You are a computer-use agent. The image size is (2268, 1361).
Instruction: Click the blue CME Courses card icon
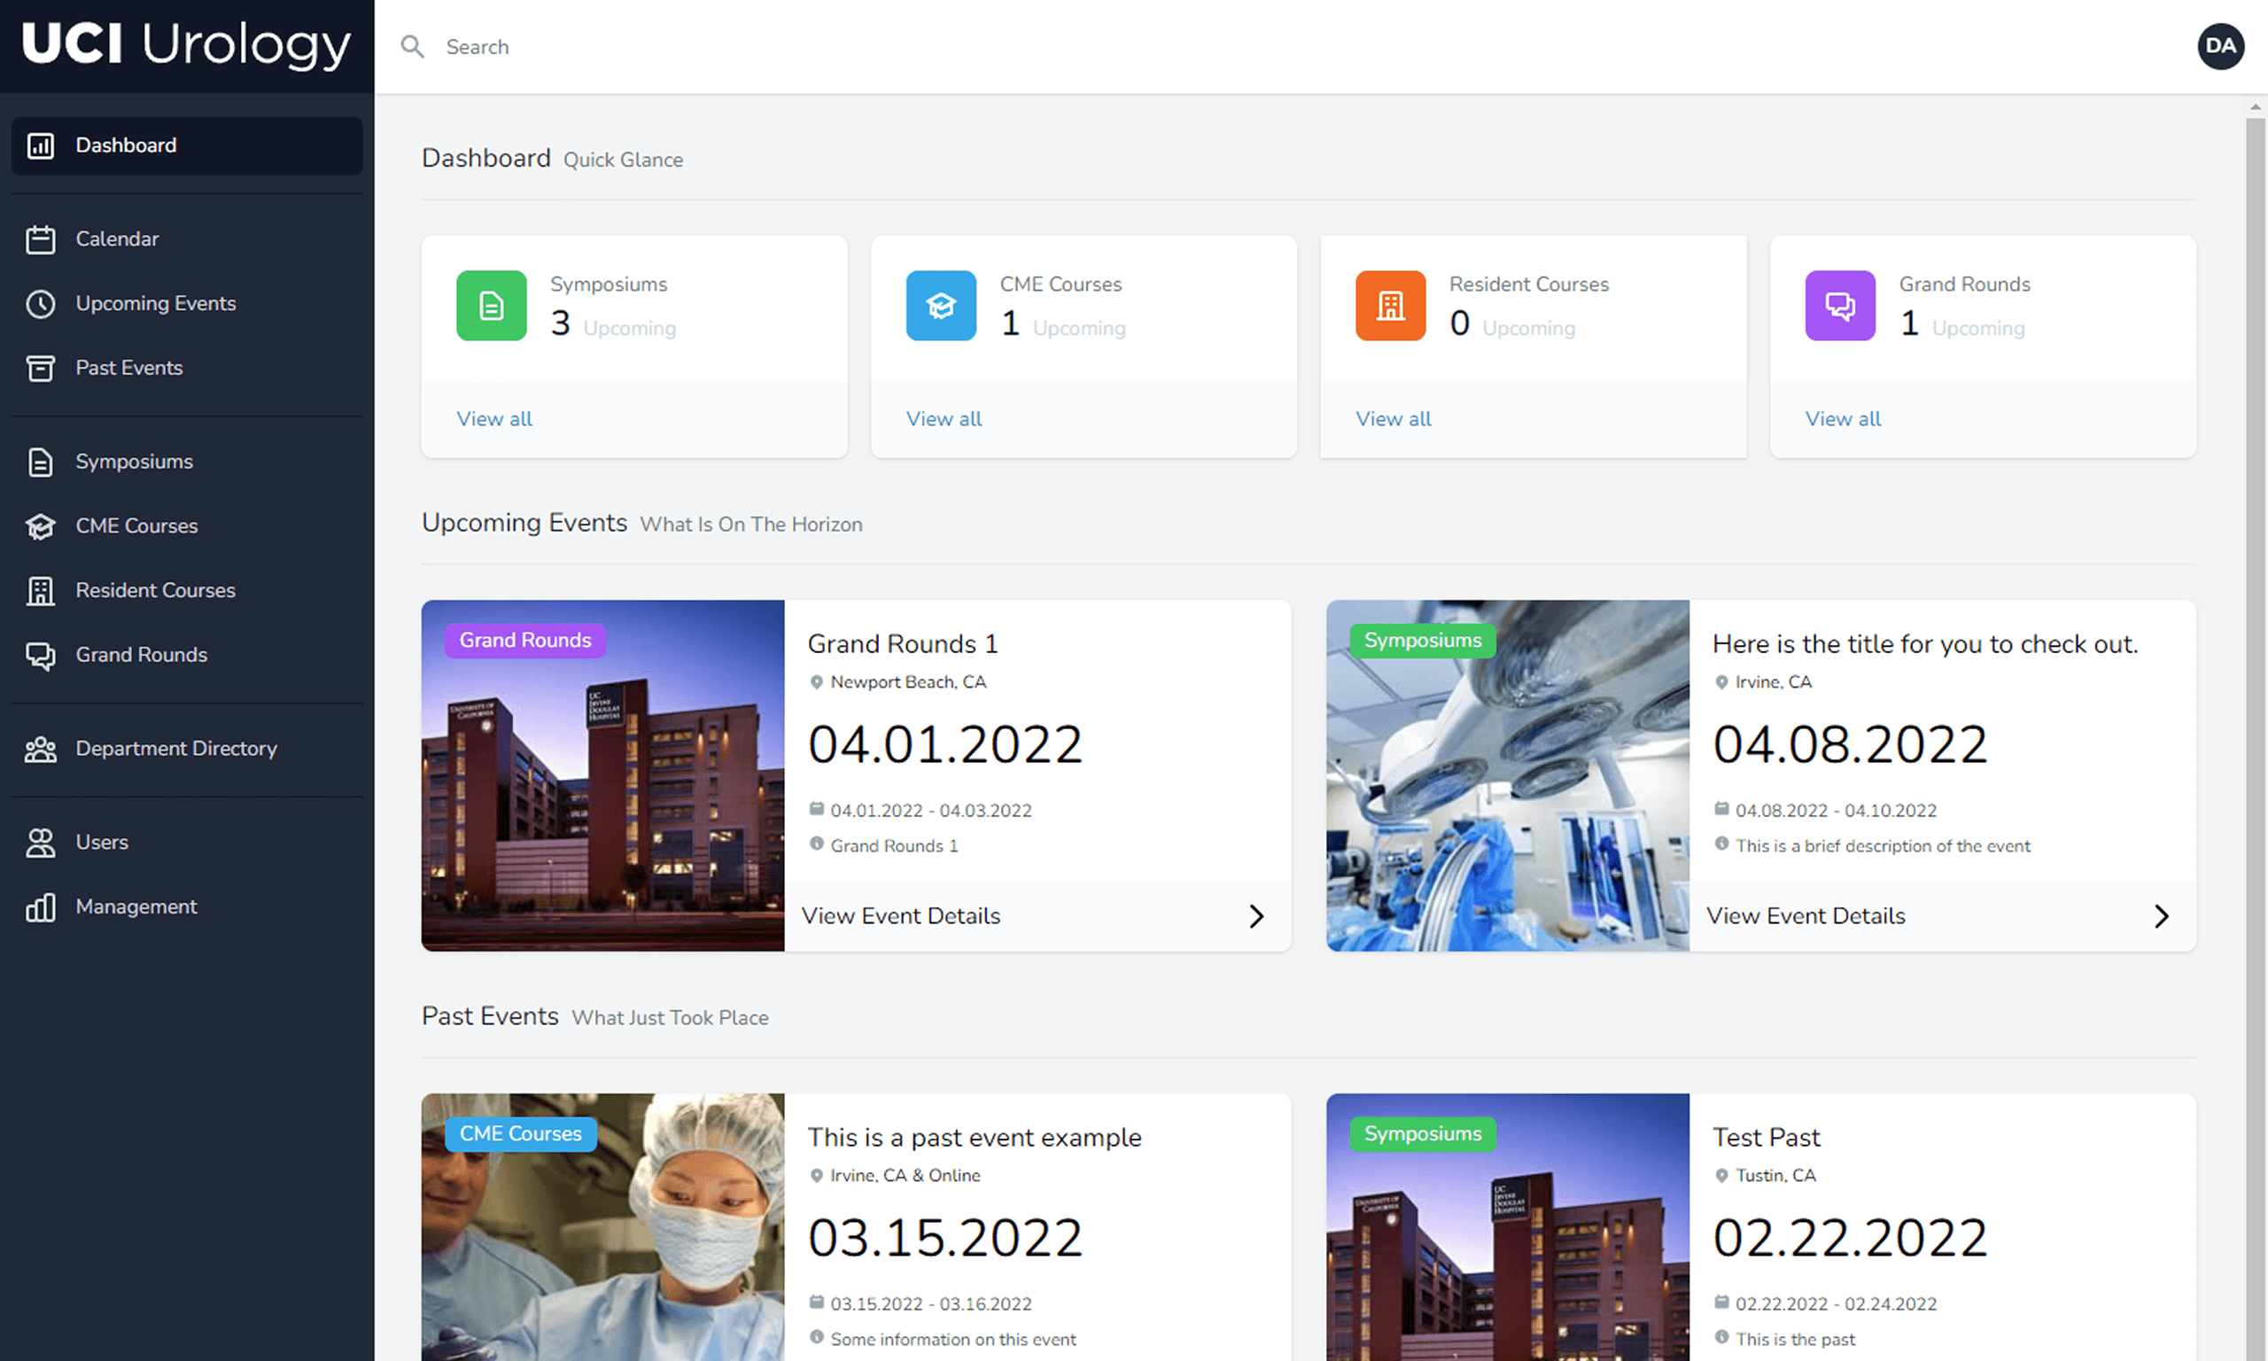coord(941,306)
